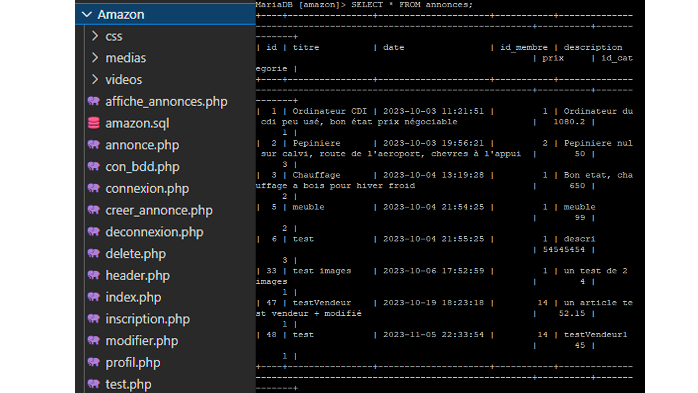698x393 pixels.
Task: Click the PHP icon beside modifier.php
Action: click(x=94, y=341)
